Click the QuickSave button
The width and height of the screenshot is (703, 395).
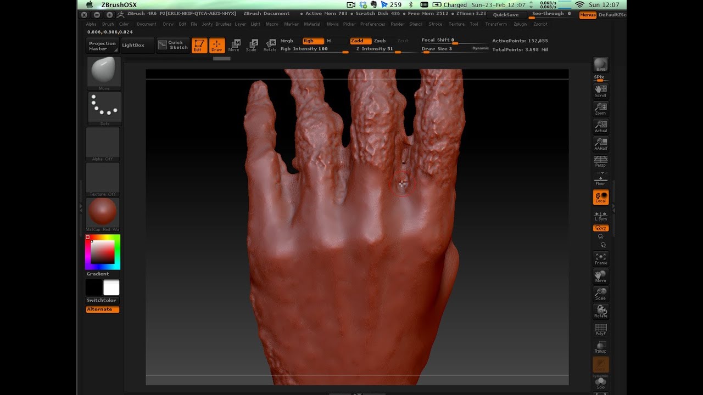[506, 15]
